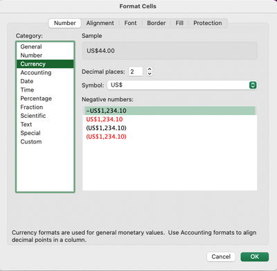Open the Symbol dropdown showing US$
277x271 pixels.
pos(182,85)
